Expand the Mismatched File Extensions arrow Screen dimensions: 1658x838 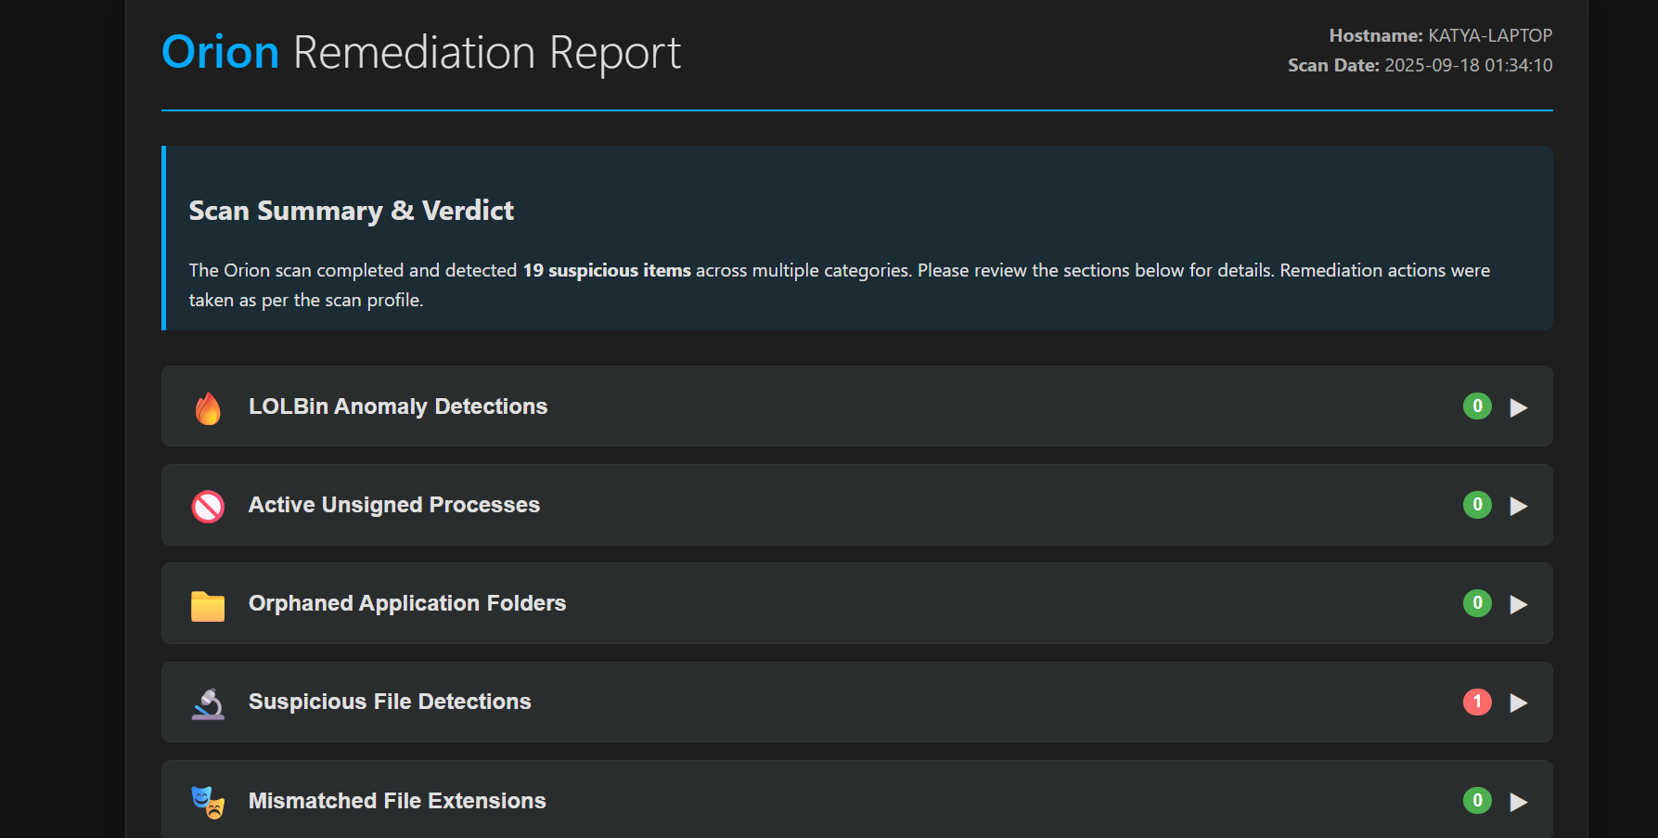[x=1519, y=802]
